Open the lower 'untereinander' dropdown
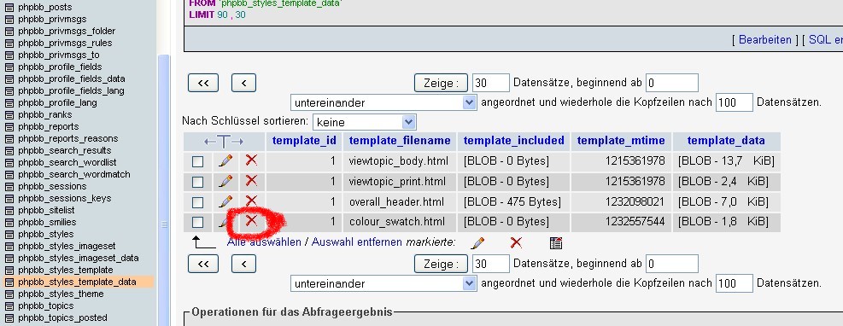The width and height of the screenshot is (843, 326). (383, 283)
